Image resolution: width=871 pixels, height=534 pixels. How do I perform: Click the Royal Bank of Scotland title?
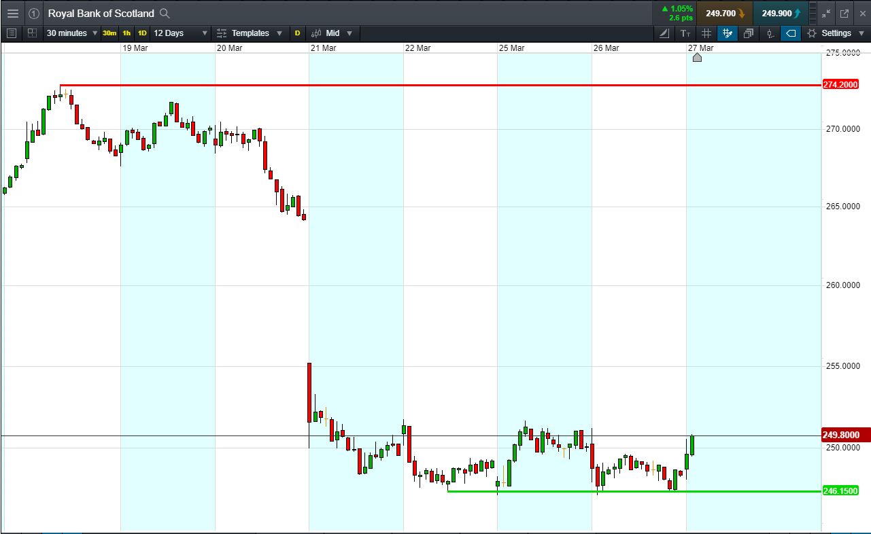pos(101,14)
